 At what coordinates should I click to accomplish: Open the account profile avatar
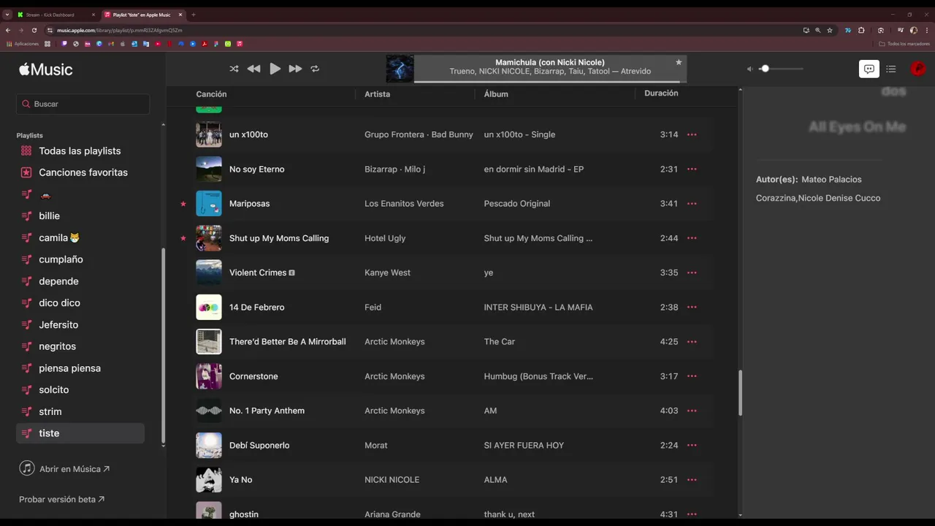(x=918, y=69)
